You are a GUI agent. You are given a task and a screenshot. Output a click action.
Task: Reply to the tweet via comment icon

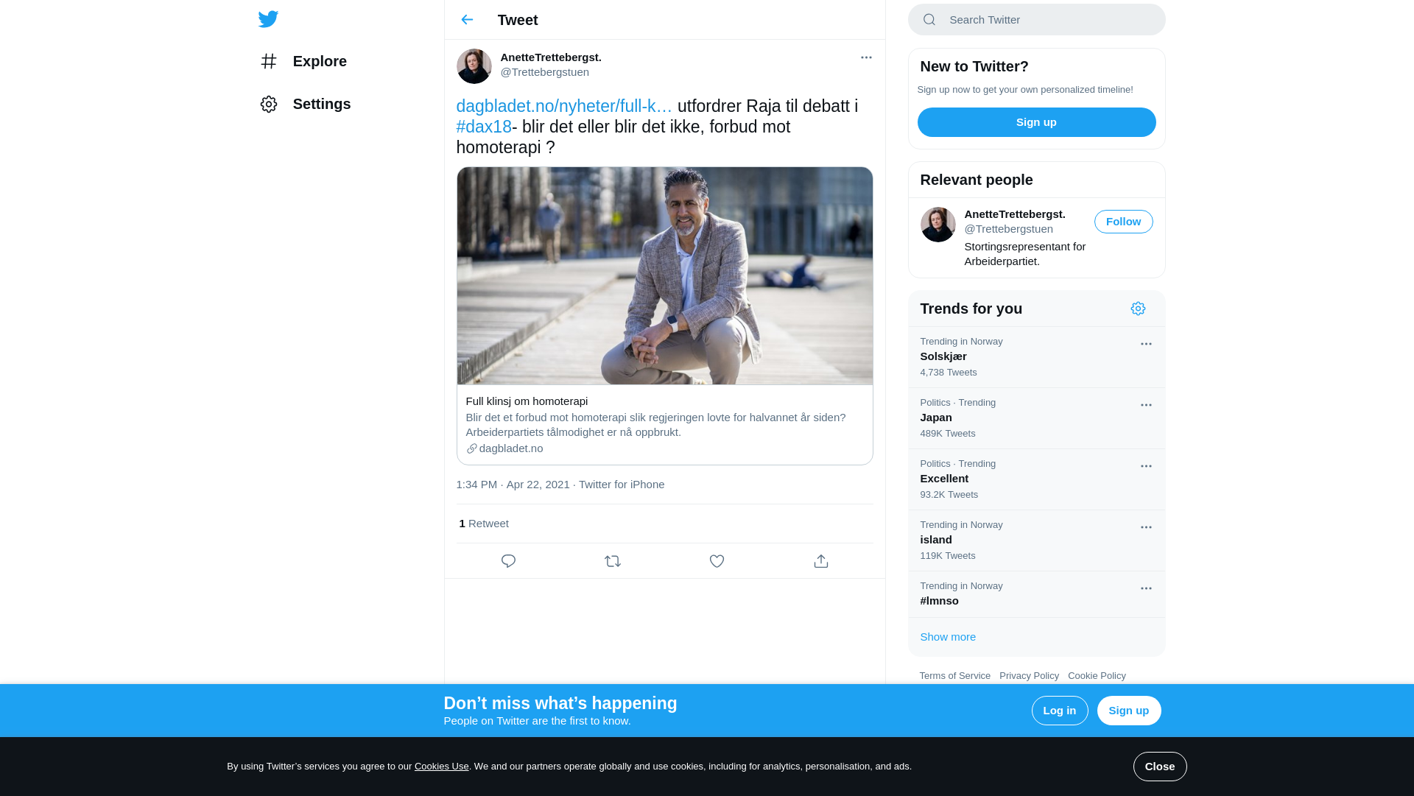coord(508,561)
